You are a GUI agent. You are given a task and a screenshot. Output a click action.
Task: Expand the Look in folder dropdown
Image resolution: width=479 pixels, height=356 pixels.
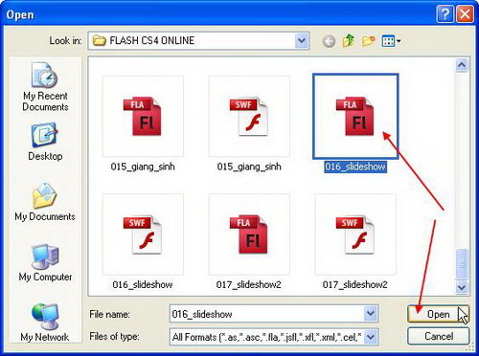tap(302, 41)
